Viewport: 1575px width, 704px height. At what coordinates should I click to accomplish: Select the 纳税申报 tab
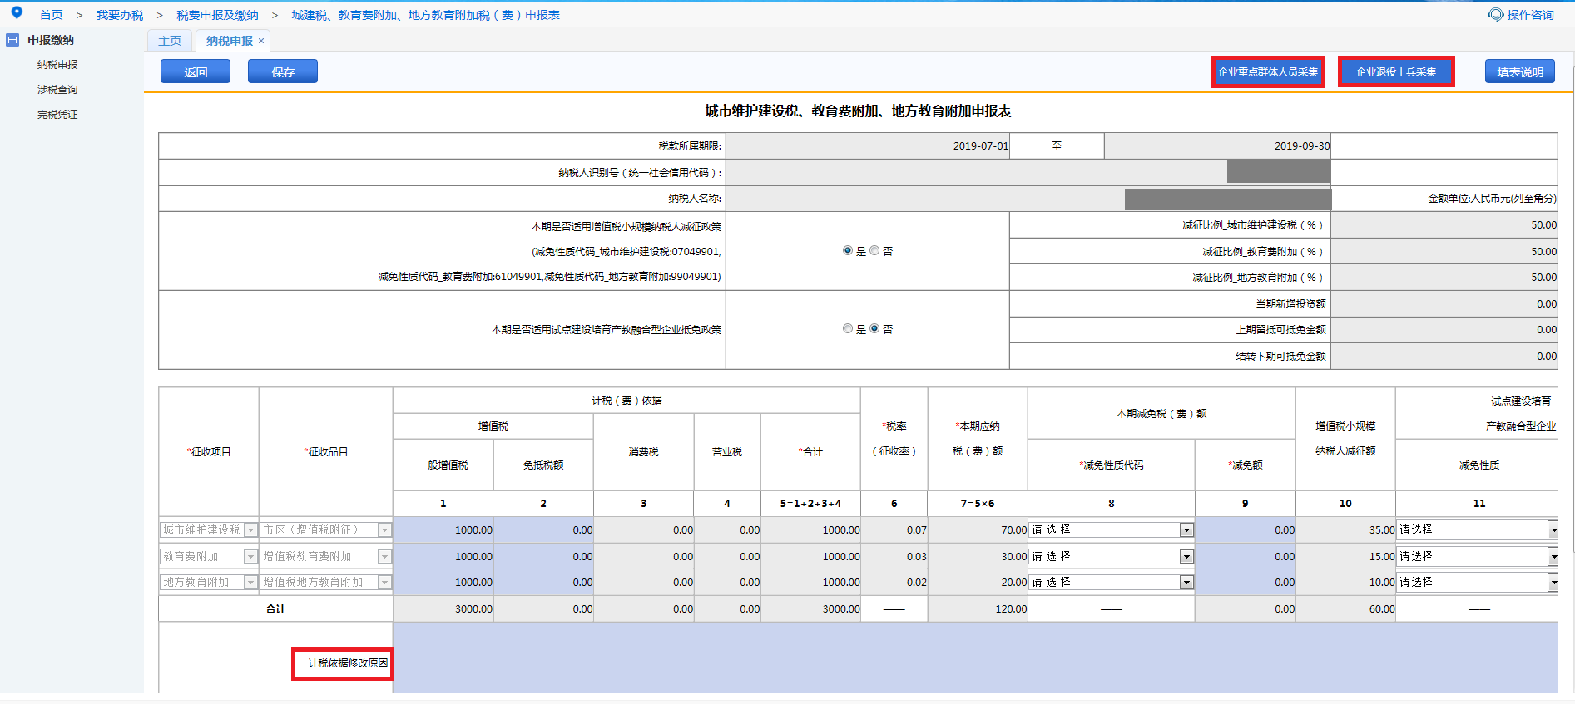pos(230,41)
